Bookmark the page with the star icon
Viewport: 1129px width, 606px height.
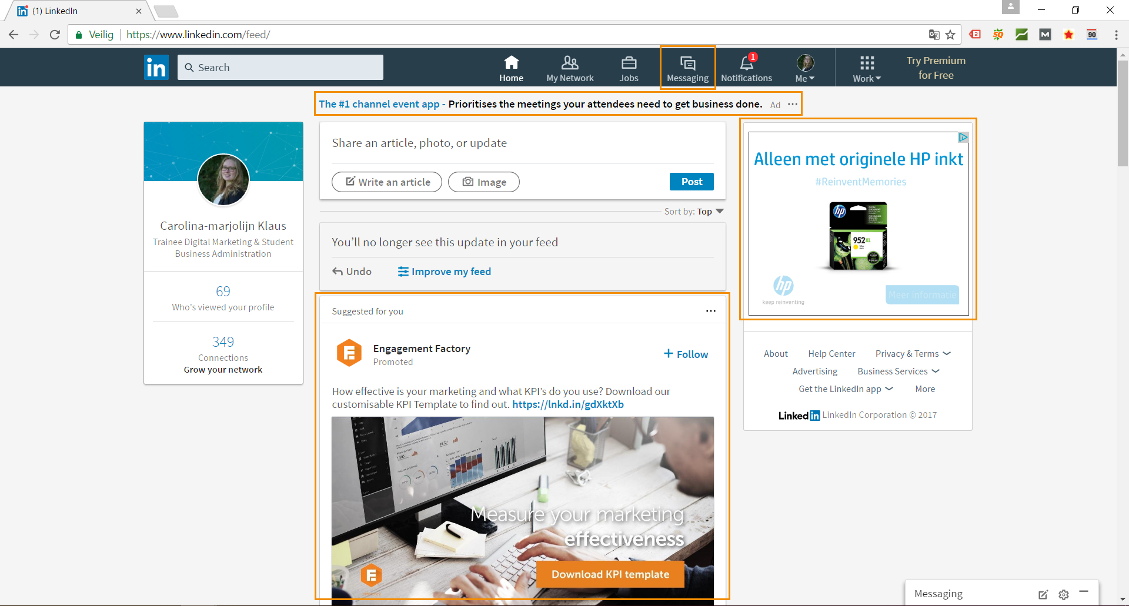coord(951,35)
